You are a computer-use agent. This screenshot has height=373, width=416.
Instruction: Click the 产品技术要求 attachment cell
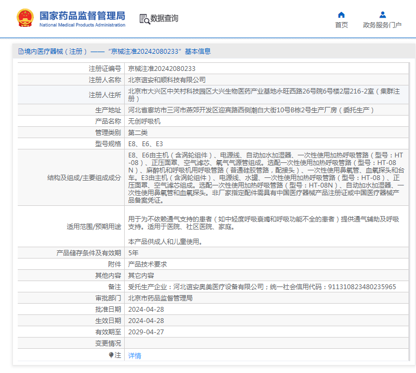147,264
